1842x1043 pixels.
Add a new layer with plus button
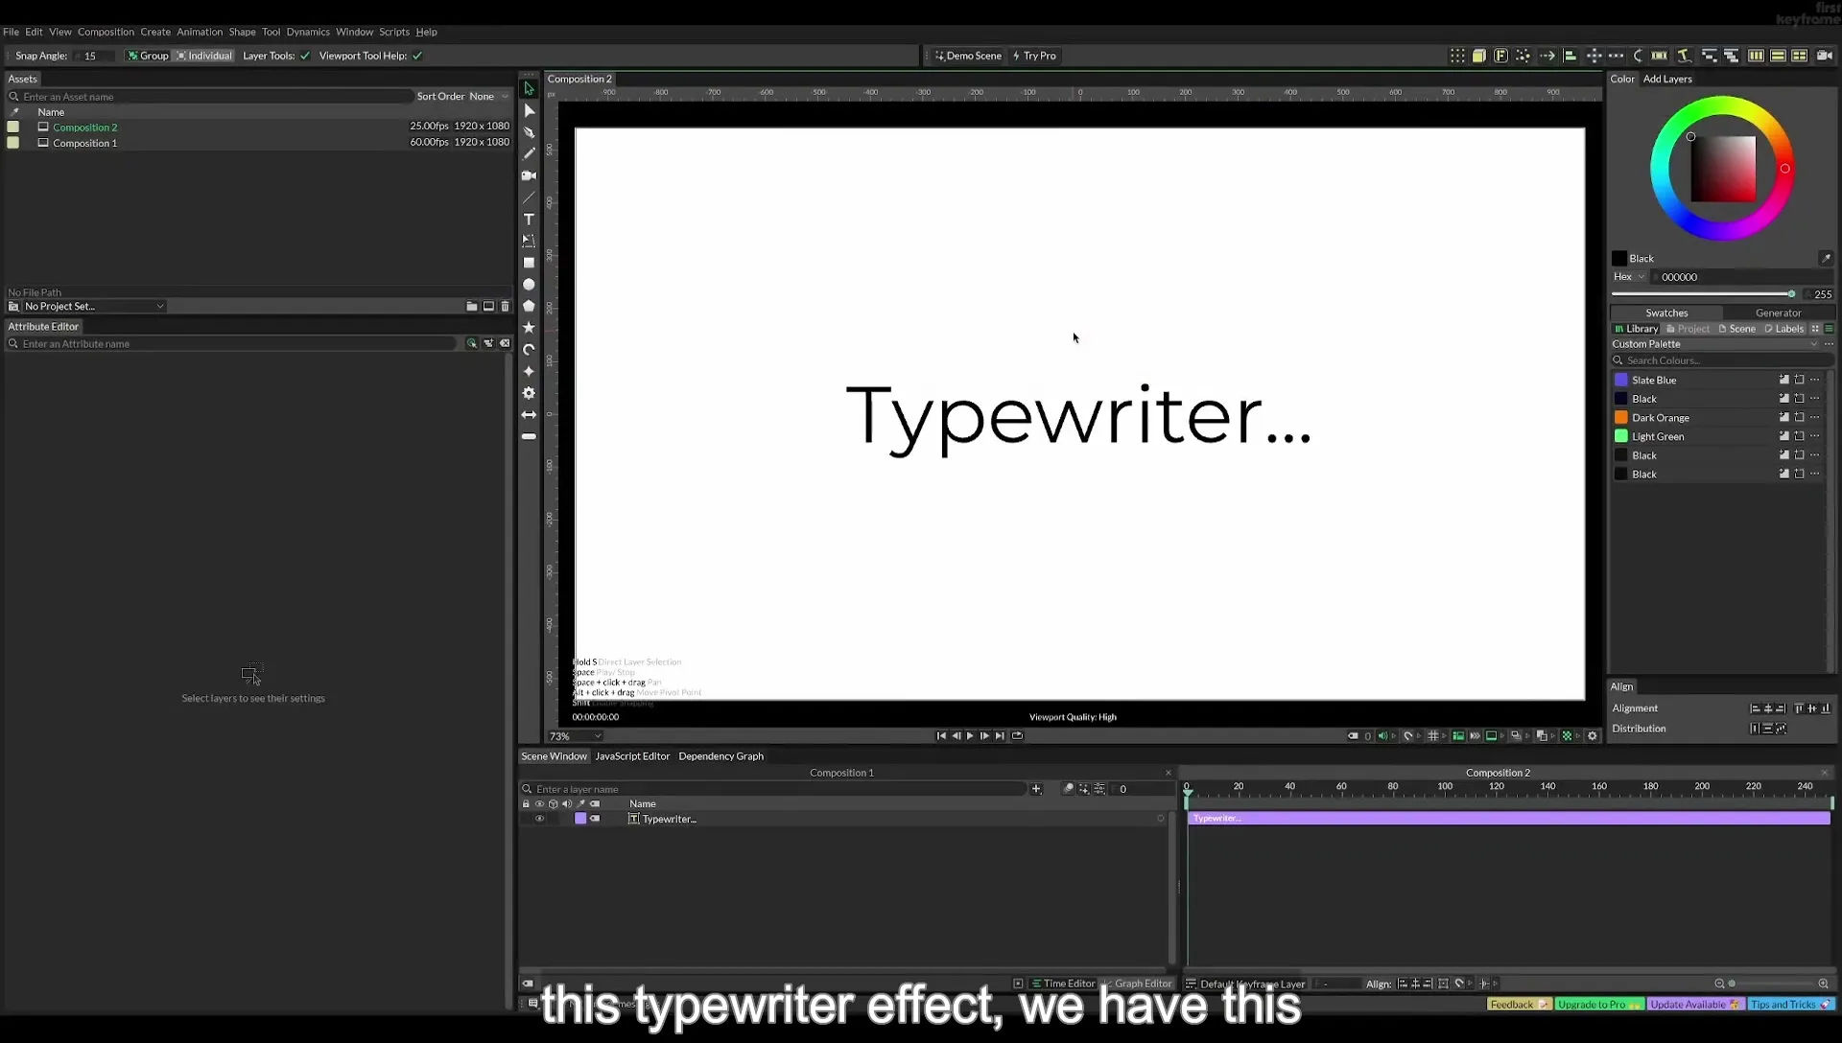click(x=1036, y=789)
